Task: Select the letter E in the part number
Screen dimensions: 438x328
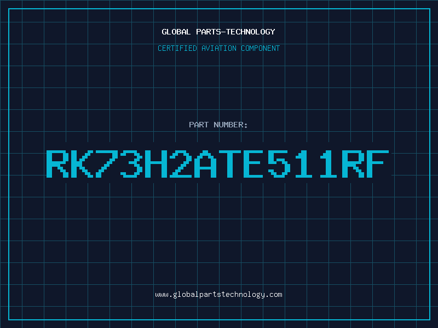Action: [x=255, y=164]
